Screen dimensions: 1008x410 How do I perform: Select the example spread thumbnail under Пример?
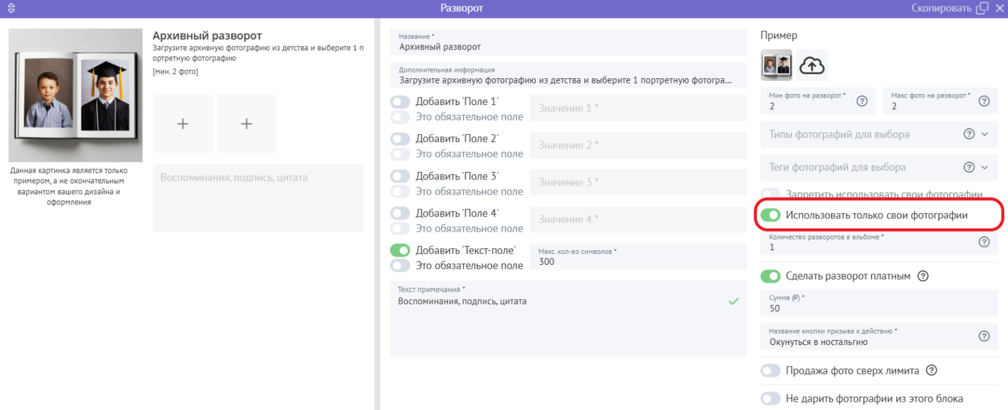(776, 65)
